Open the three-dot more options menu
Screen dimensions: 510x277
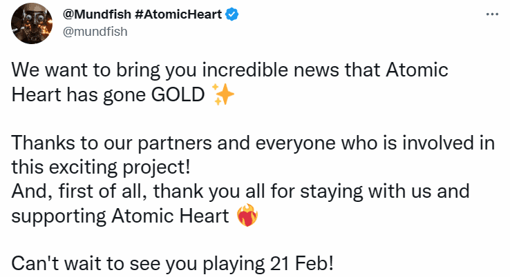tap(492, 14)
